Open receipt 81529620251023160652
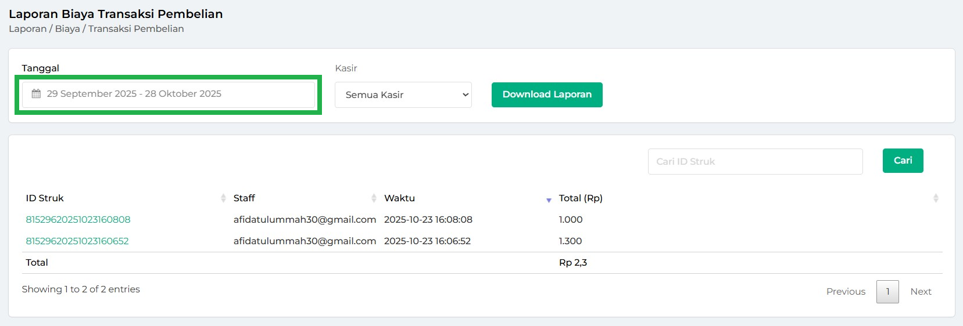The image size is (963, 326). (x=77, y=241)
